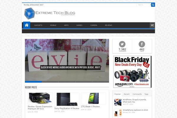Open Epson Expression Premium XP-510 review link
This screenshot has height=118, width=177.
pyautogui.click(x=40, y=108)
